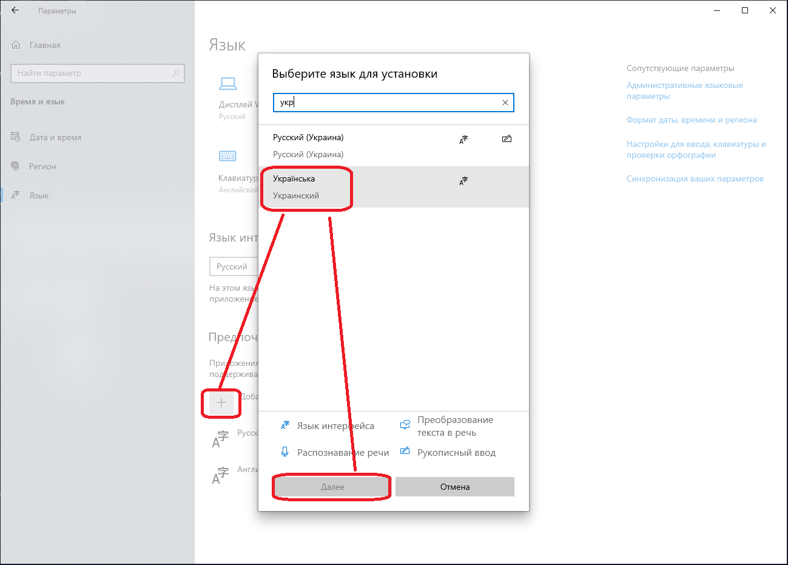This screenshot has width=788, height=565.
Task: Close the Параметры window
Action: click(773, 10)
